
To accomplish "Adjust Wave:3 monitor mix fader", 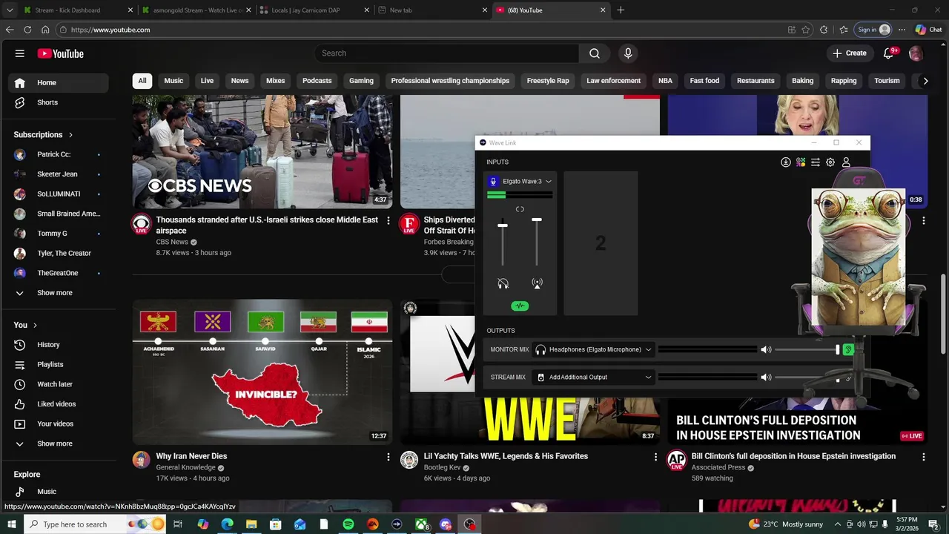I will (503, 225).
